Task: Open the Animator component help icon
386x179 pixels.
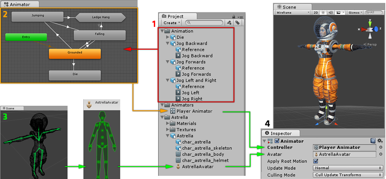Action: (373, 141)
